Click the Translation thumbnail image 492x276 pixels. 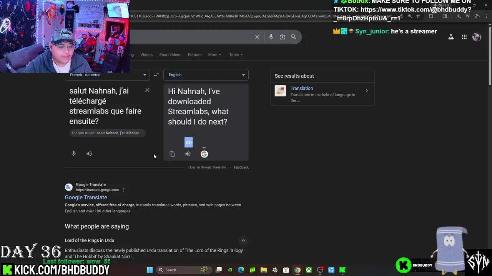(280, 91)
